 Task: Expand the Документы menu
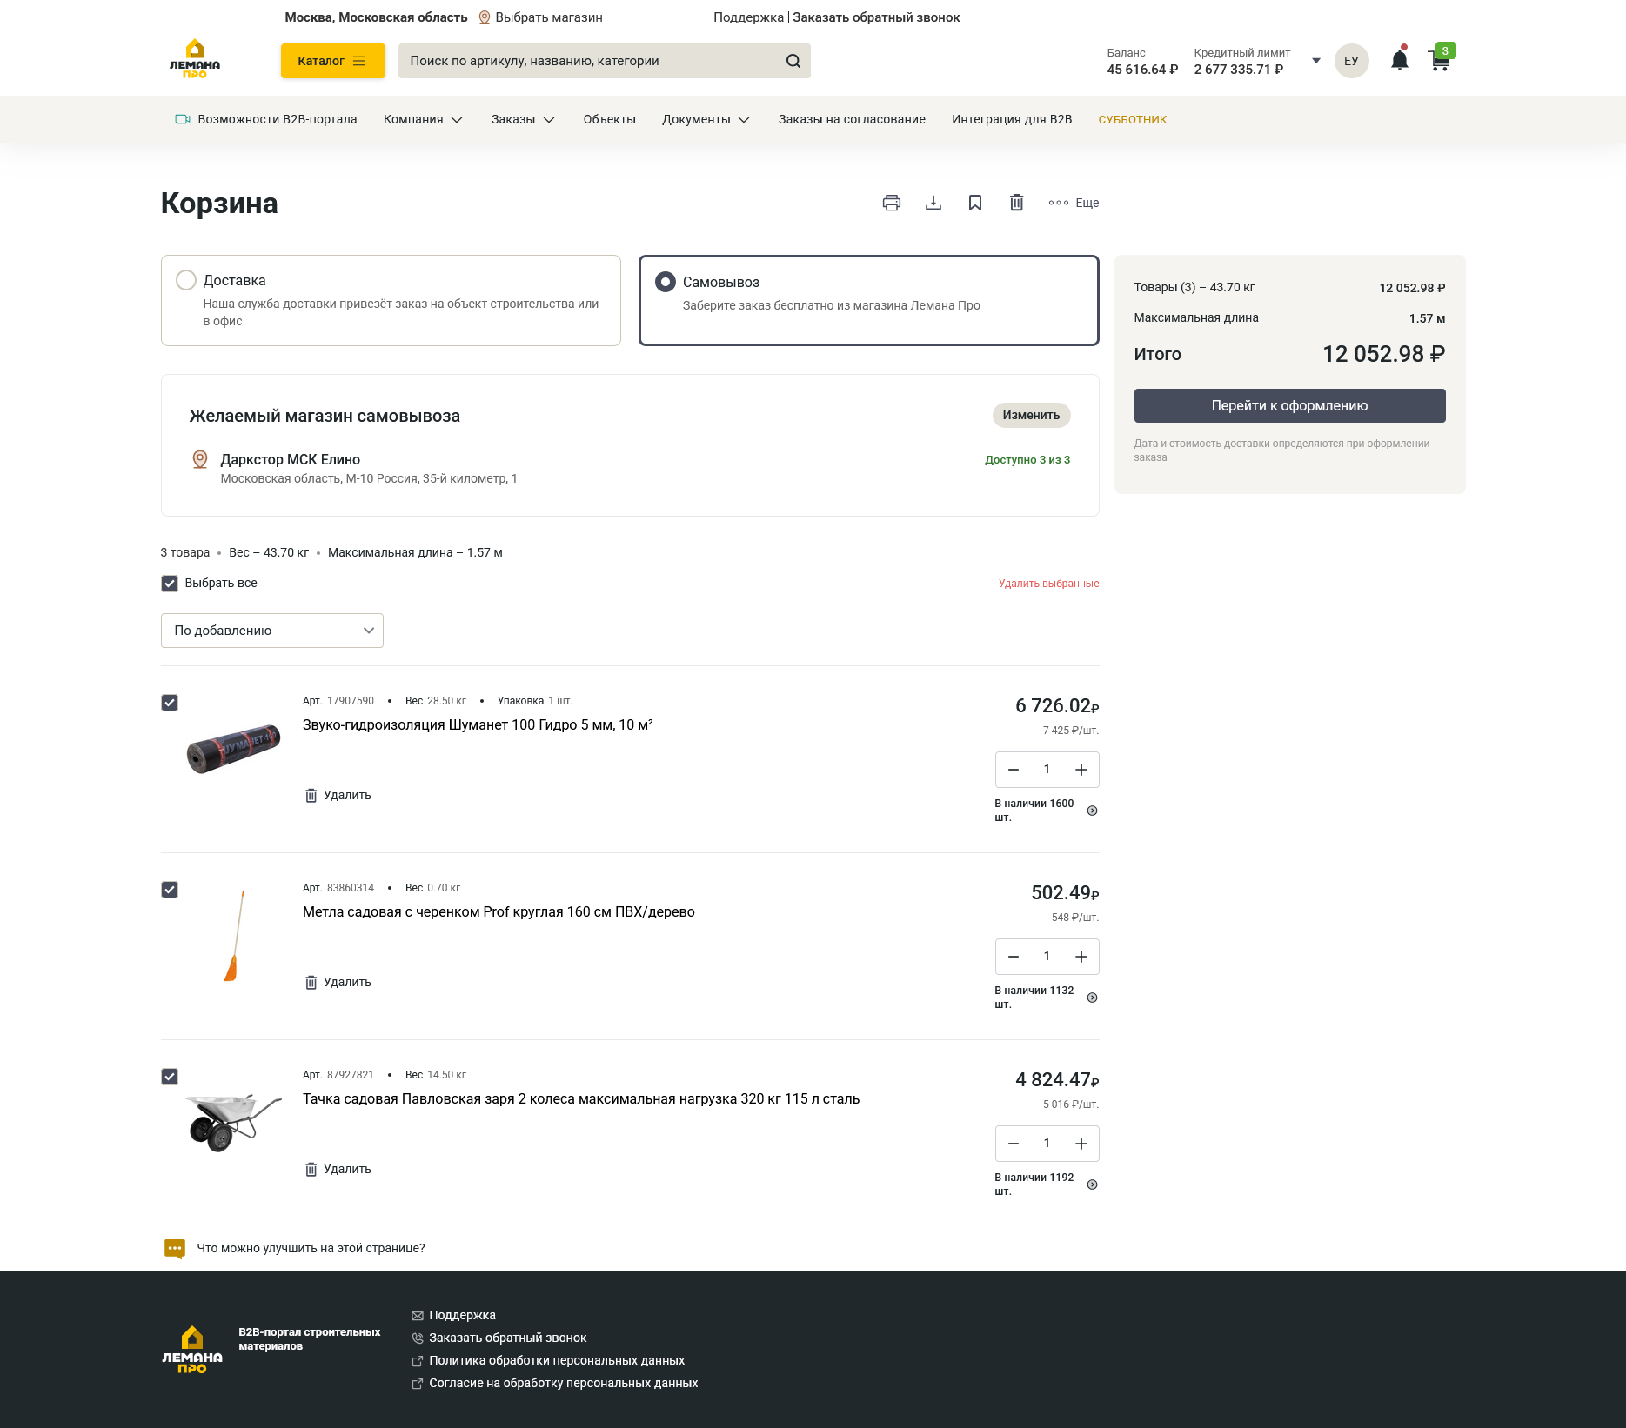pos(706,119)
